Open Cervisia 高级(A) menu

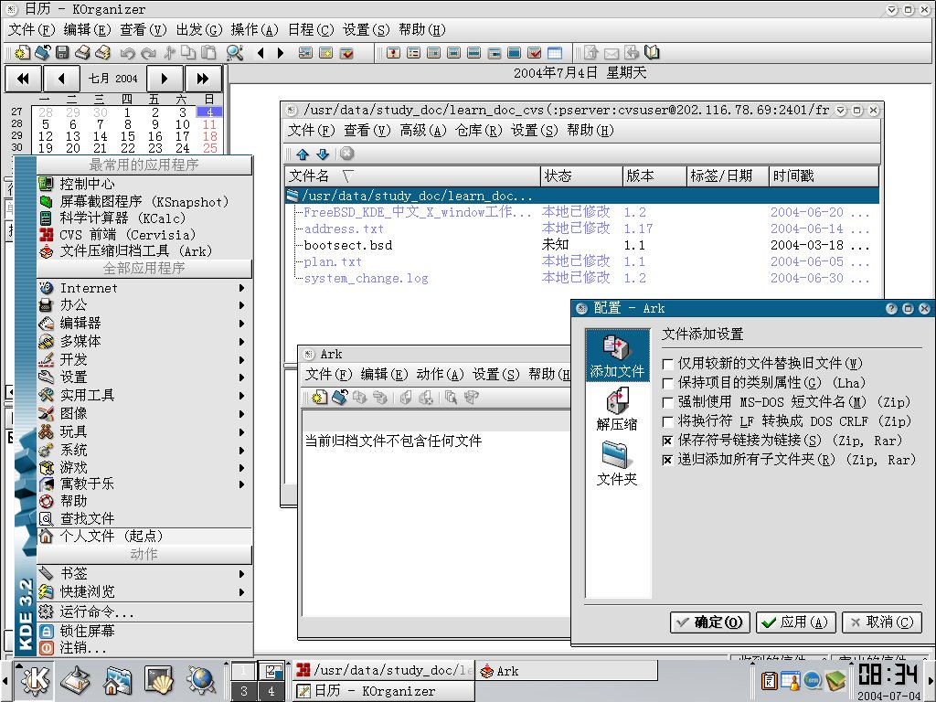[422, 130]
